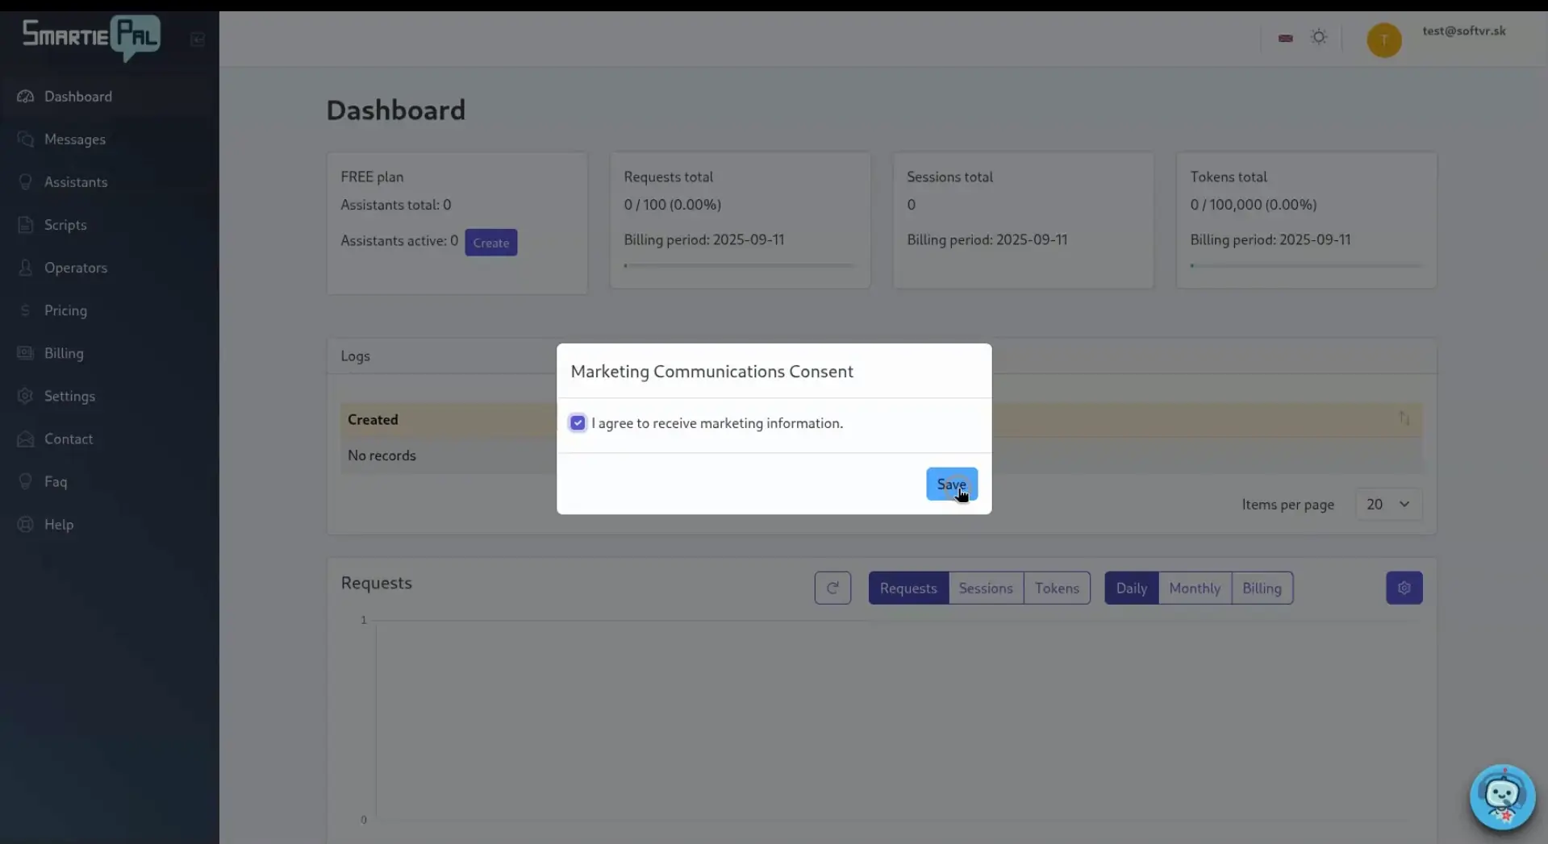Screen dimensions: 1548x844
Task: Open the language flag selector
Action: pos(1284,37)
